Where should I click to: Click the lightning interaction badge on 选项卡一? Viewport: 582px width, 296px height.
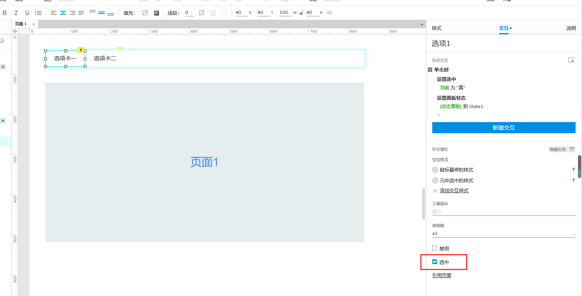coord(81,50)
